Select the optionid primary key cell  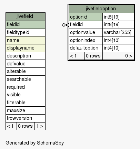click(x=86, y=17)
